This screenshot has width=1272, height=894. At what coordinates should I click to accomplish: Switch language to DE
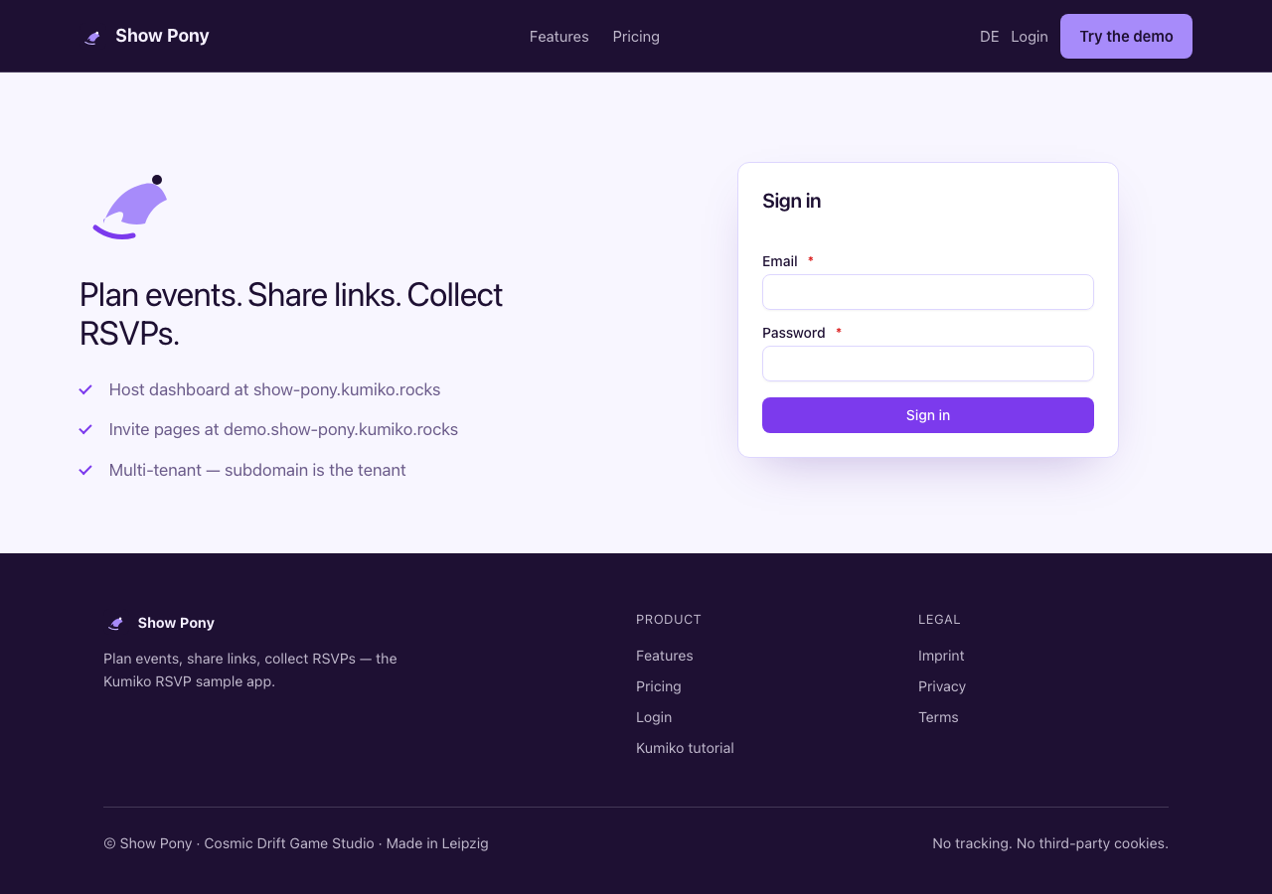[990, 37]
